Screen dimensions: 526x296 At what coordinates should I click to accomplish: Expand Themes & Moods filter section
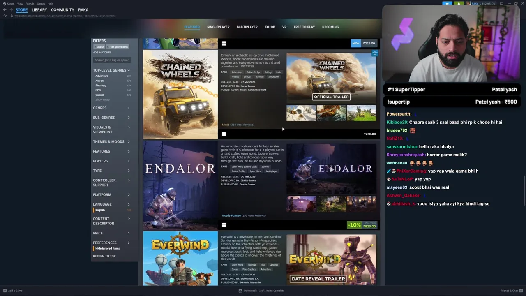[111, 141]
